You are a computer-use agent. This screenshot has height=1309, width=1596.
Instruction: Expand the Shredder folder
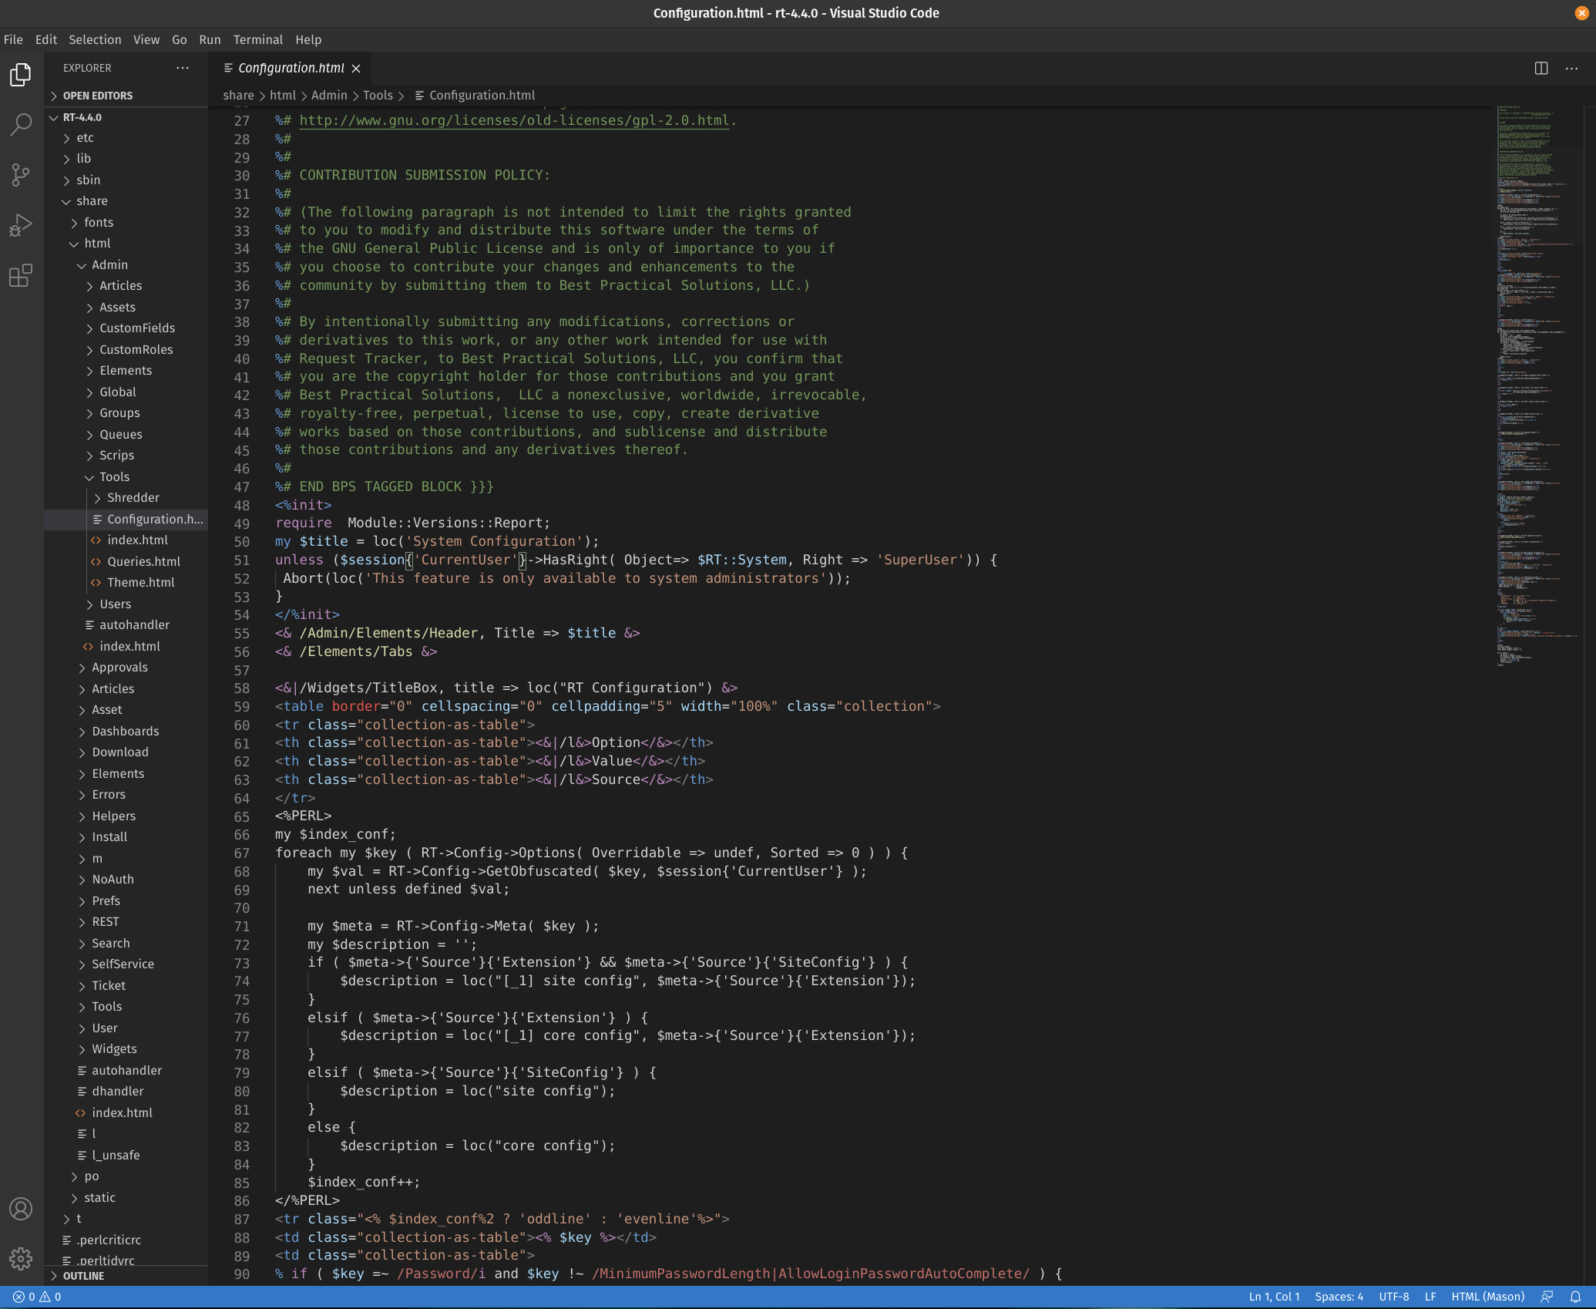(x=133, y=498)
